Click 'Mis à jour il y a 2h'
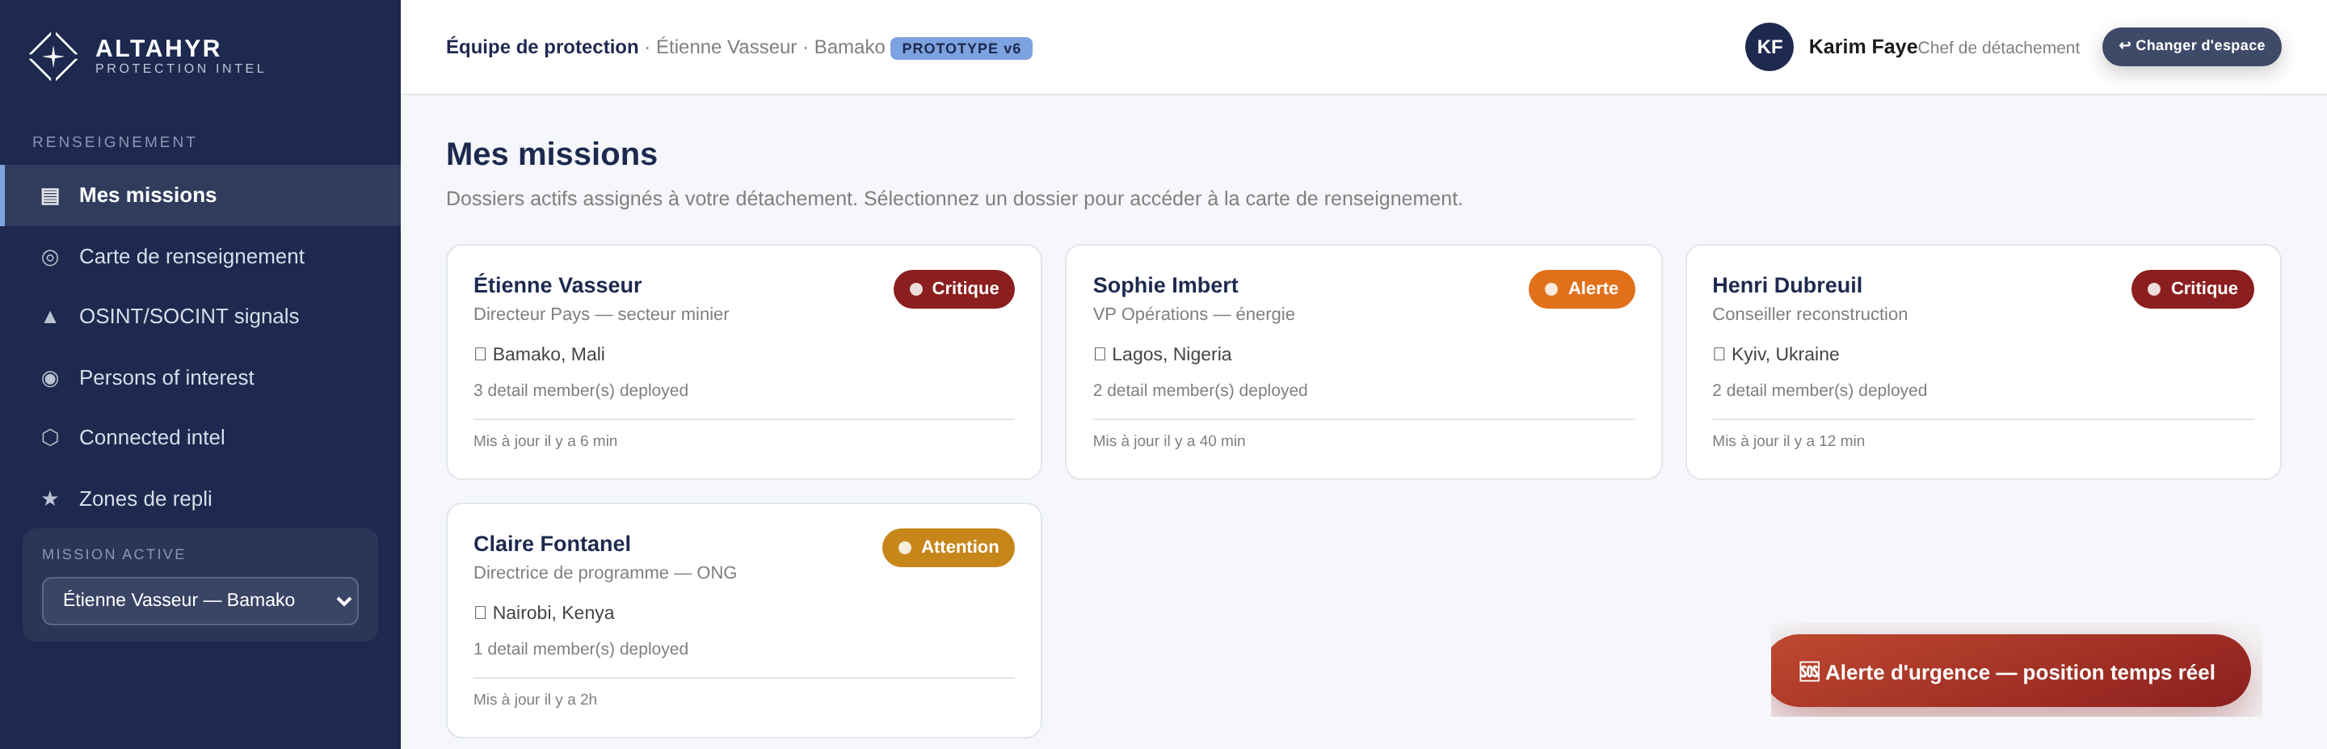Screen dimensions: 2327x749 point(535,699)
